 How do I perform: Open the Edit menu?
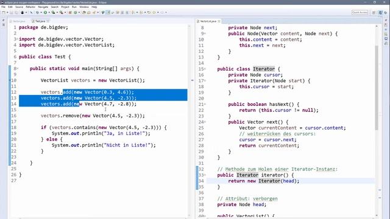[10, 7]
